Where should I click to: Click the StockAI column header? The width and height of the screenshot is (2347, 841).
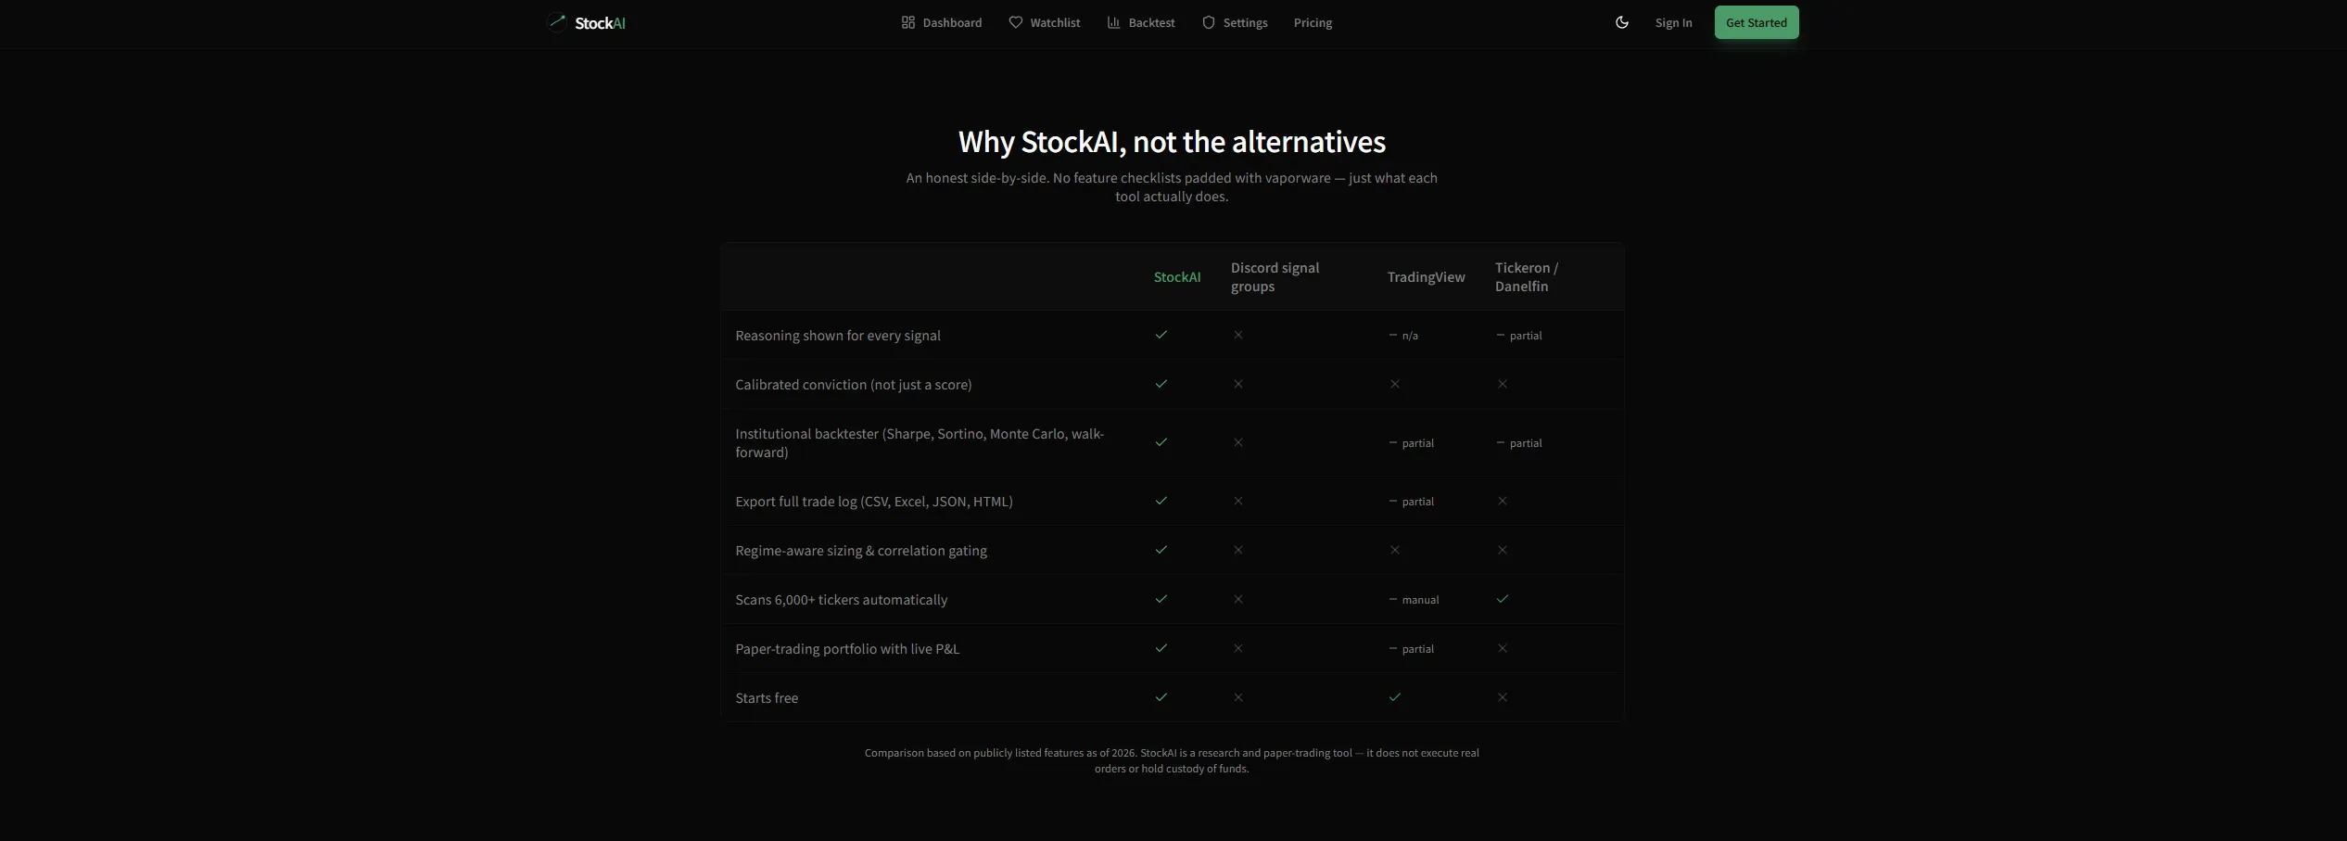click(1177, 277)
